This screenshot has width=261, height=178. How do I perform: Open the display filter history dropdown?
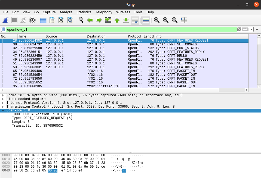tap(252, 29)
